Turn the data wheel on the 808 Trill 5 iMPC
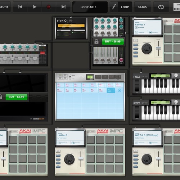This screenshot has height=180, width=180. (147, 159)
